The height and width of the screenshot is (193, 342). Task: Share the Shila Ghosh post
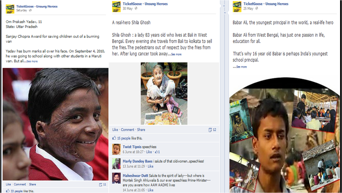[x=141, y=130]
